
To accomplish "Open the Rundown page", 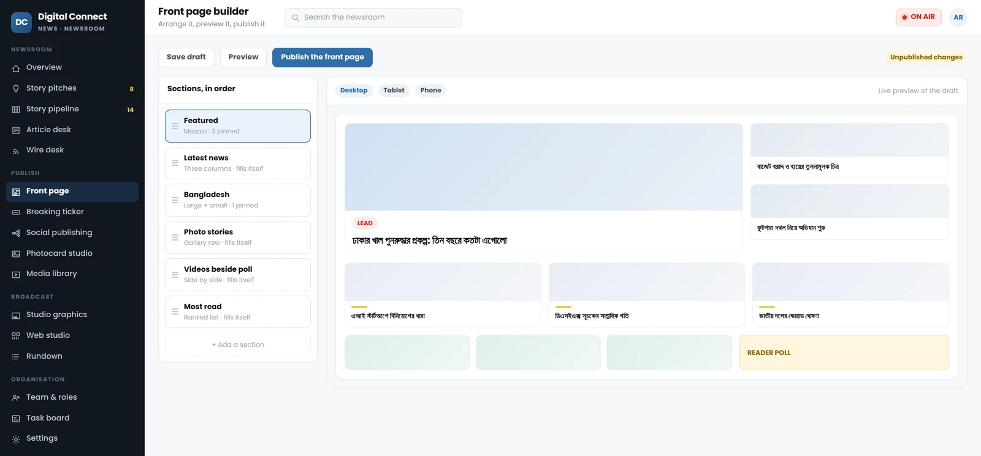I will click(x=72, y=356).
